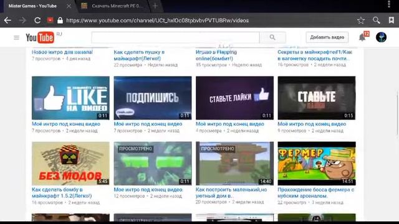Open the ФЕРМЕР game thumbnail
This screenshot has height=224, width=399.
pos(317,164)
